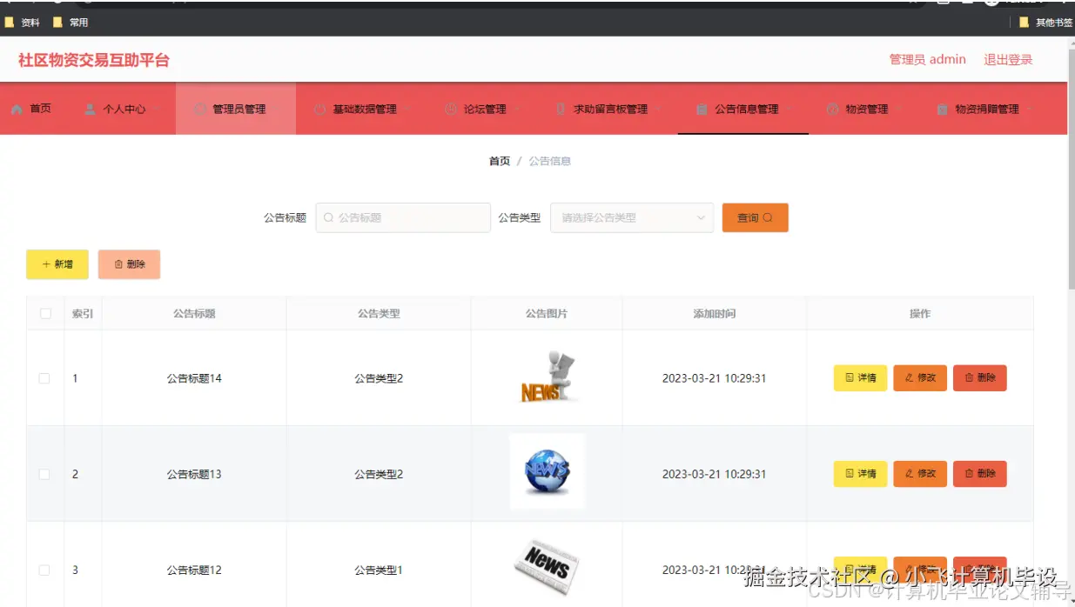1075x607 pixels.
Task: Click 删除 for the 公告标题14 row
Action: point(980,377)
